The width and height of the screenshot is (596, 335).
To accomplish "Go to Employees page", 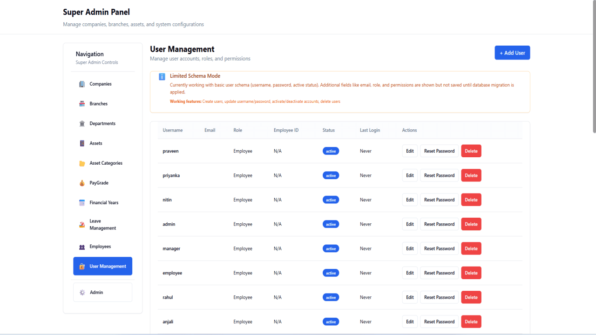I will point(102,247).
